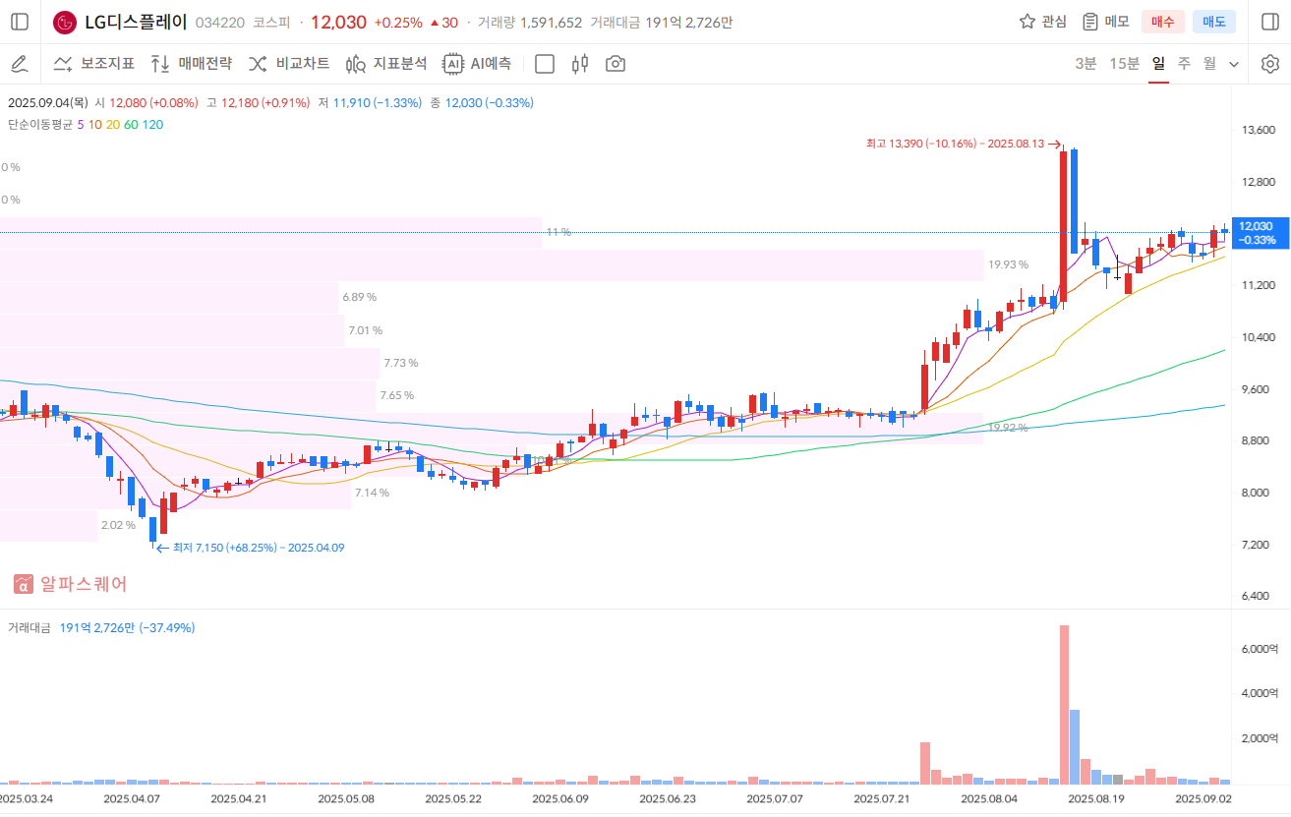Click the 19.93 % volume profile bar
1291x817 pixels.
point(492,264)
